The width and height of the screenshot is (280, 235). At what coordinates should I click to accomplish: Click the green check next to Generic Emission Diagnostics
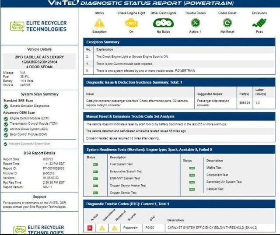pos(6,106)
